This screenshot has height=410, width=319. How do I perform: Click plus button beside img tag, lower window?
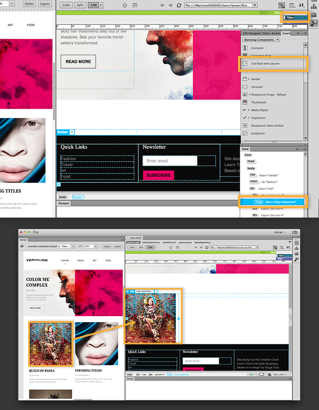156,291
